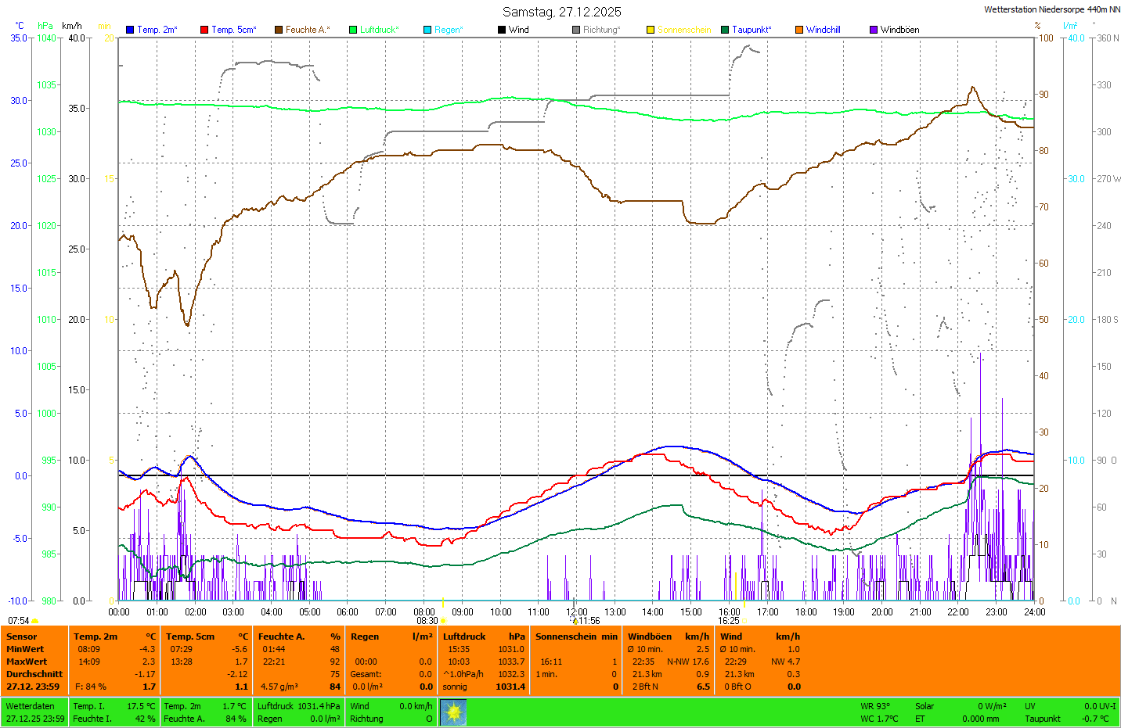Click the orange Windchill legend square
Screen dimensions: 1121x728
(799, 30)
